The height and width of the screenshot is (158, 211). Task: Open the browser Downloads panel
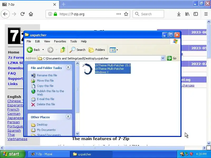[x=179, y=14]
